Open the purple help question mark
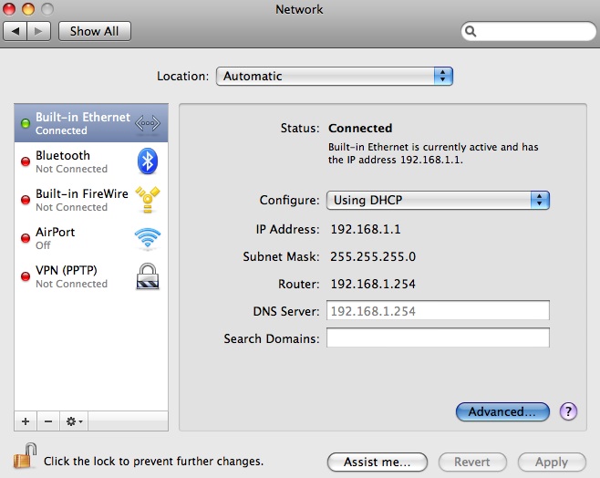The height and width of the screenshot is (478, 600). click(x=569, y=412)
